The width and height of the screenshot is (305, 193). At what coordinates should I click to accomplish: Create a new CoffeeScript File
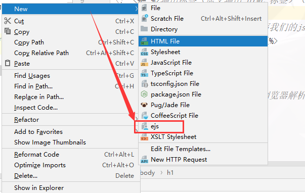[203, 116]
